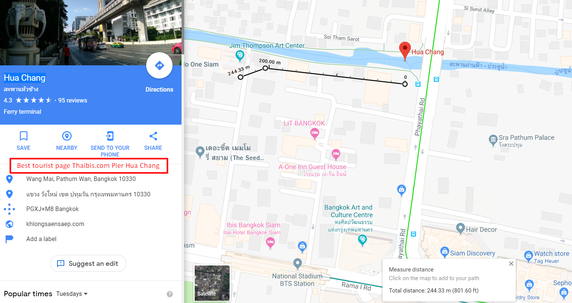
Task: Click the plus code PGXJ+M8 Bangkok
Action: (x=53, y=209)
